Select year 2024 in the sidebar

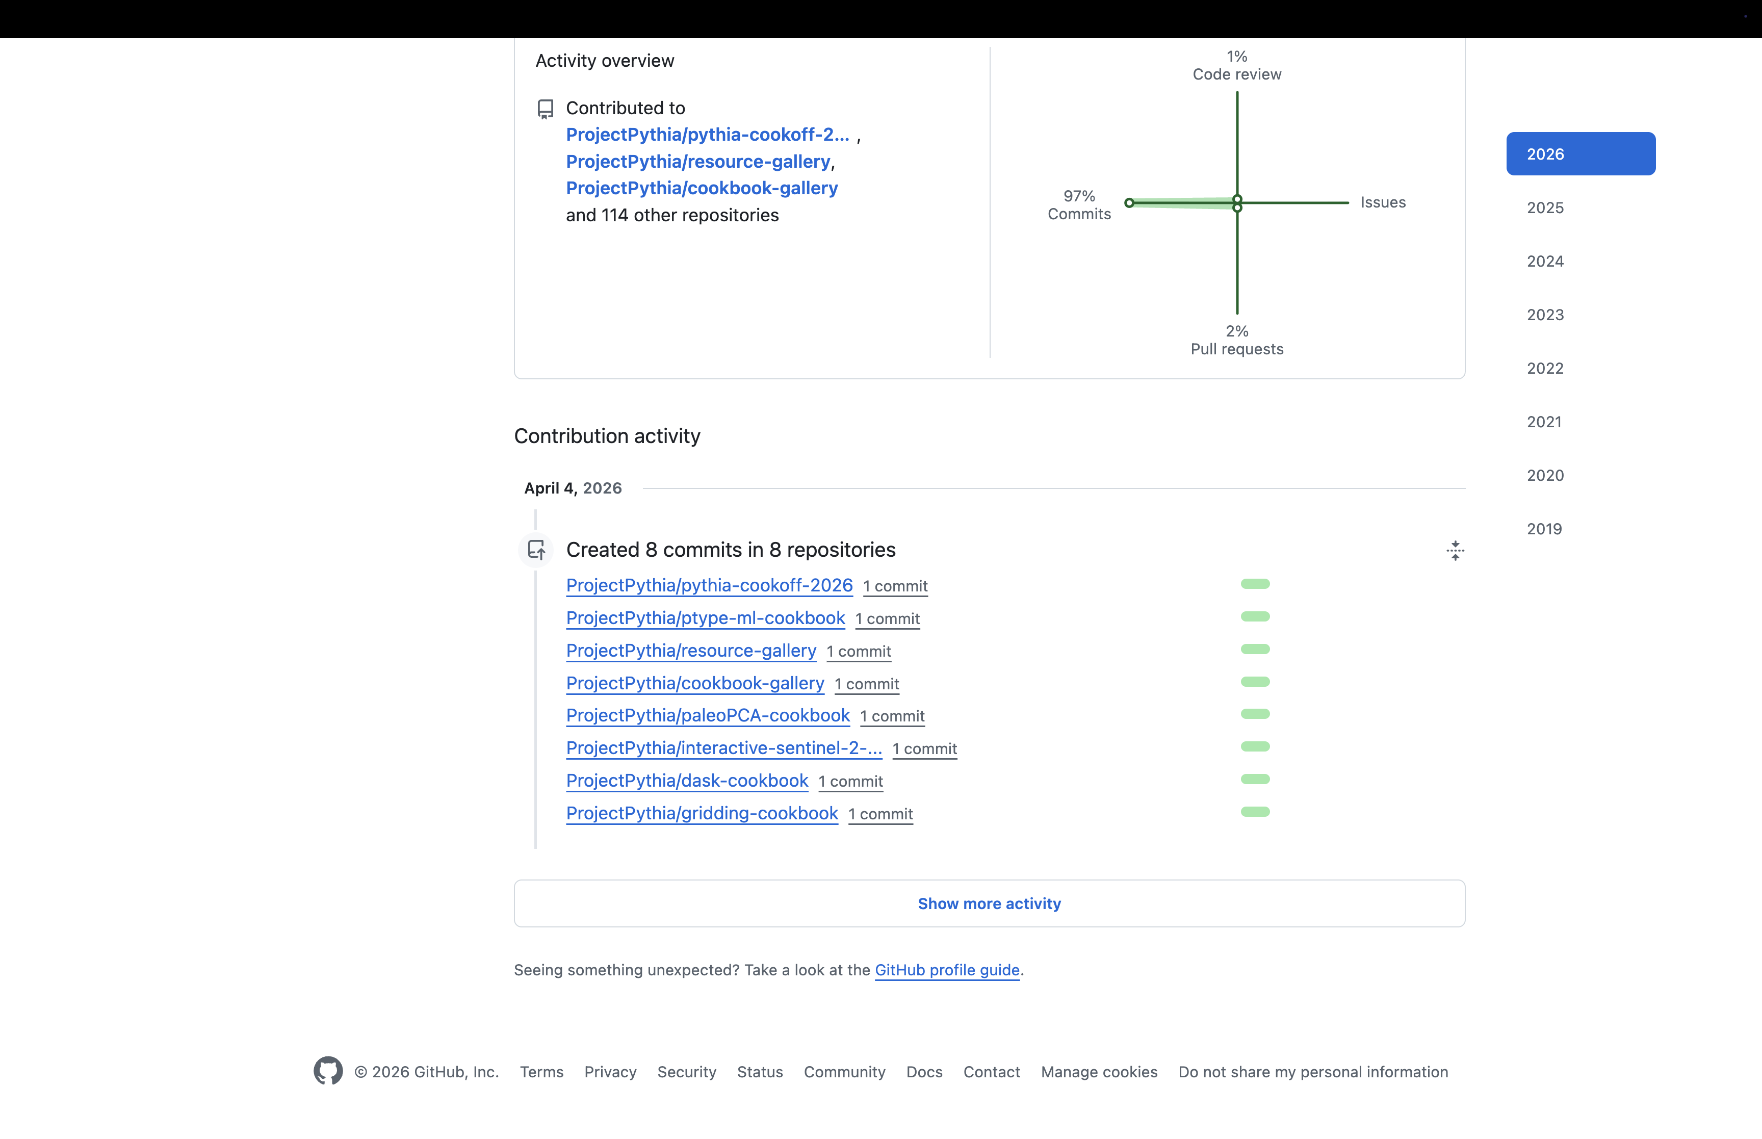coord(1580,261)
